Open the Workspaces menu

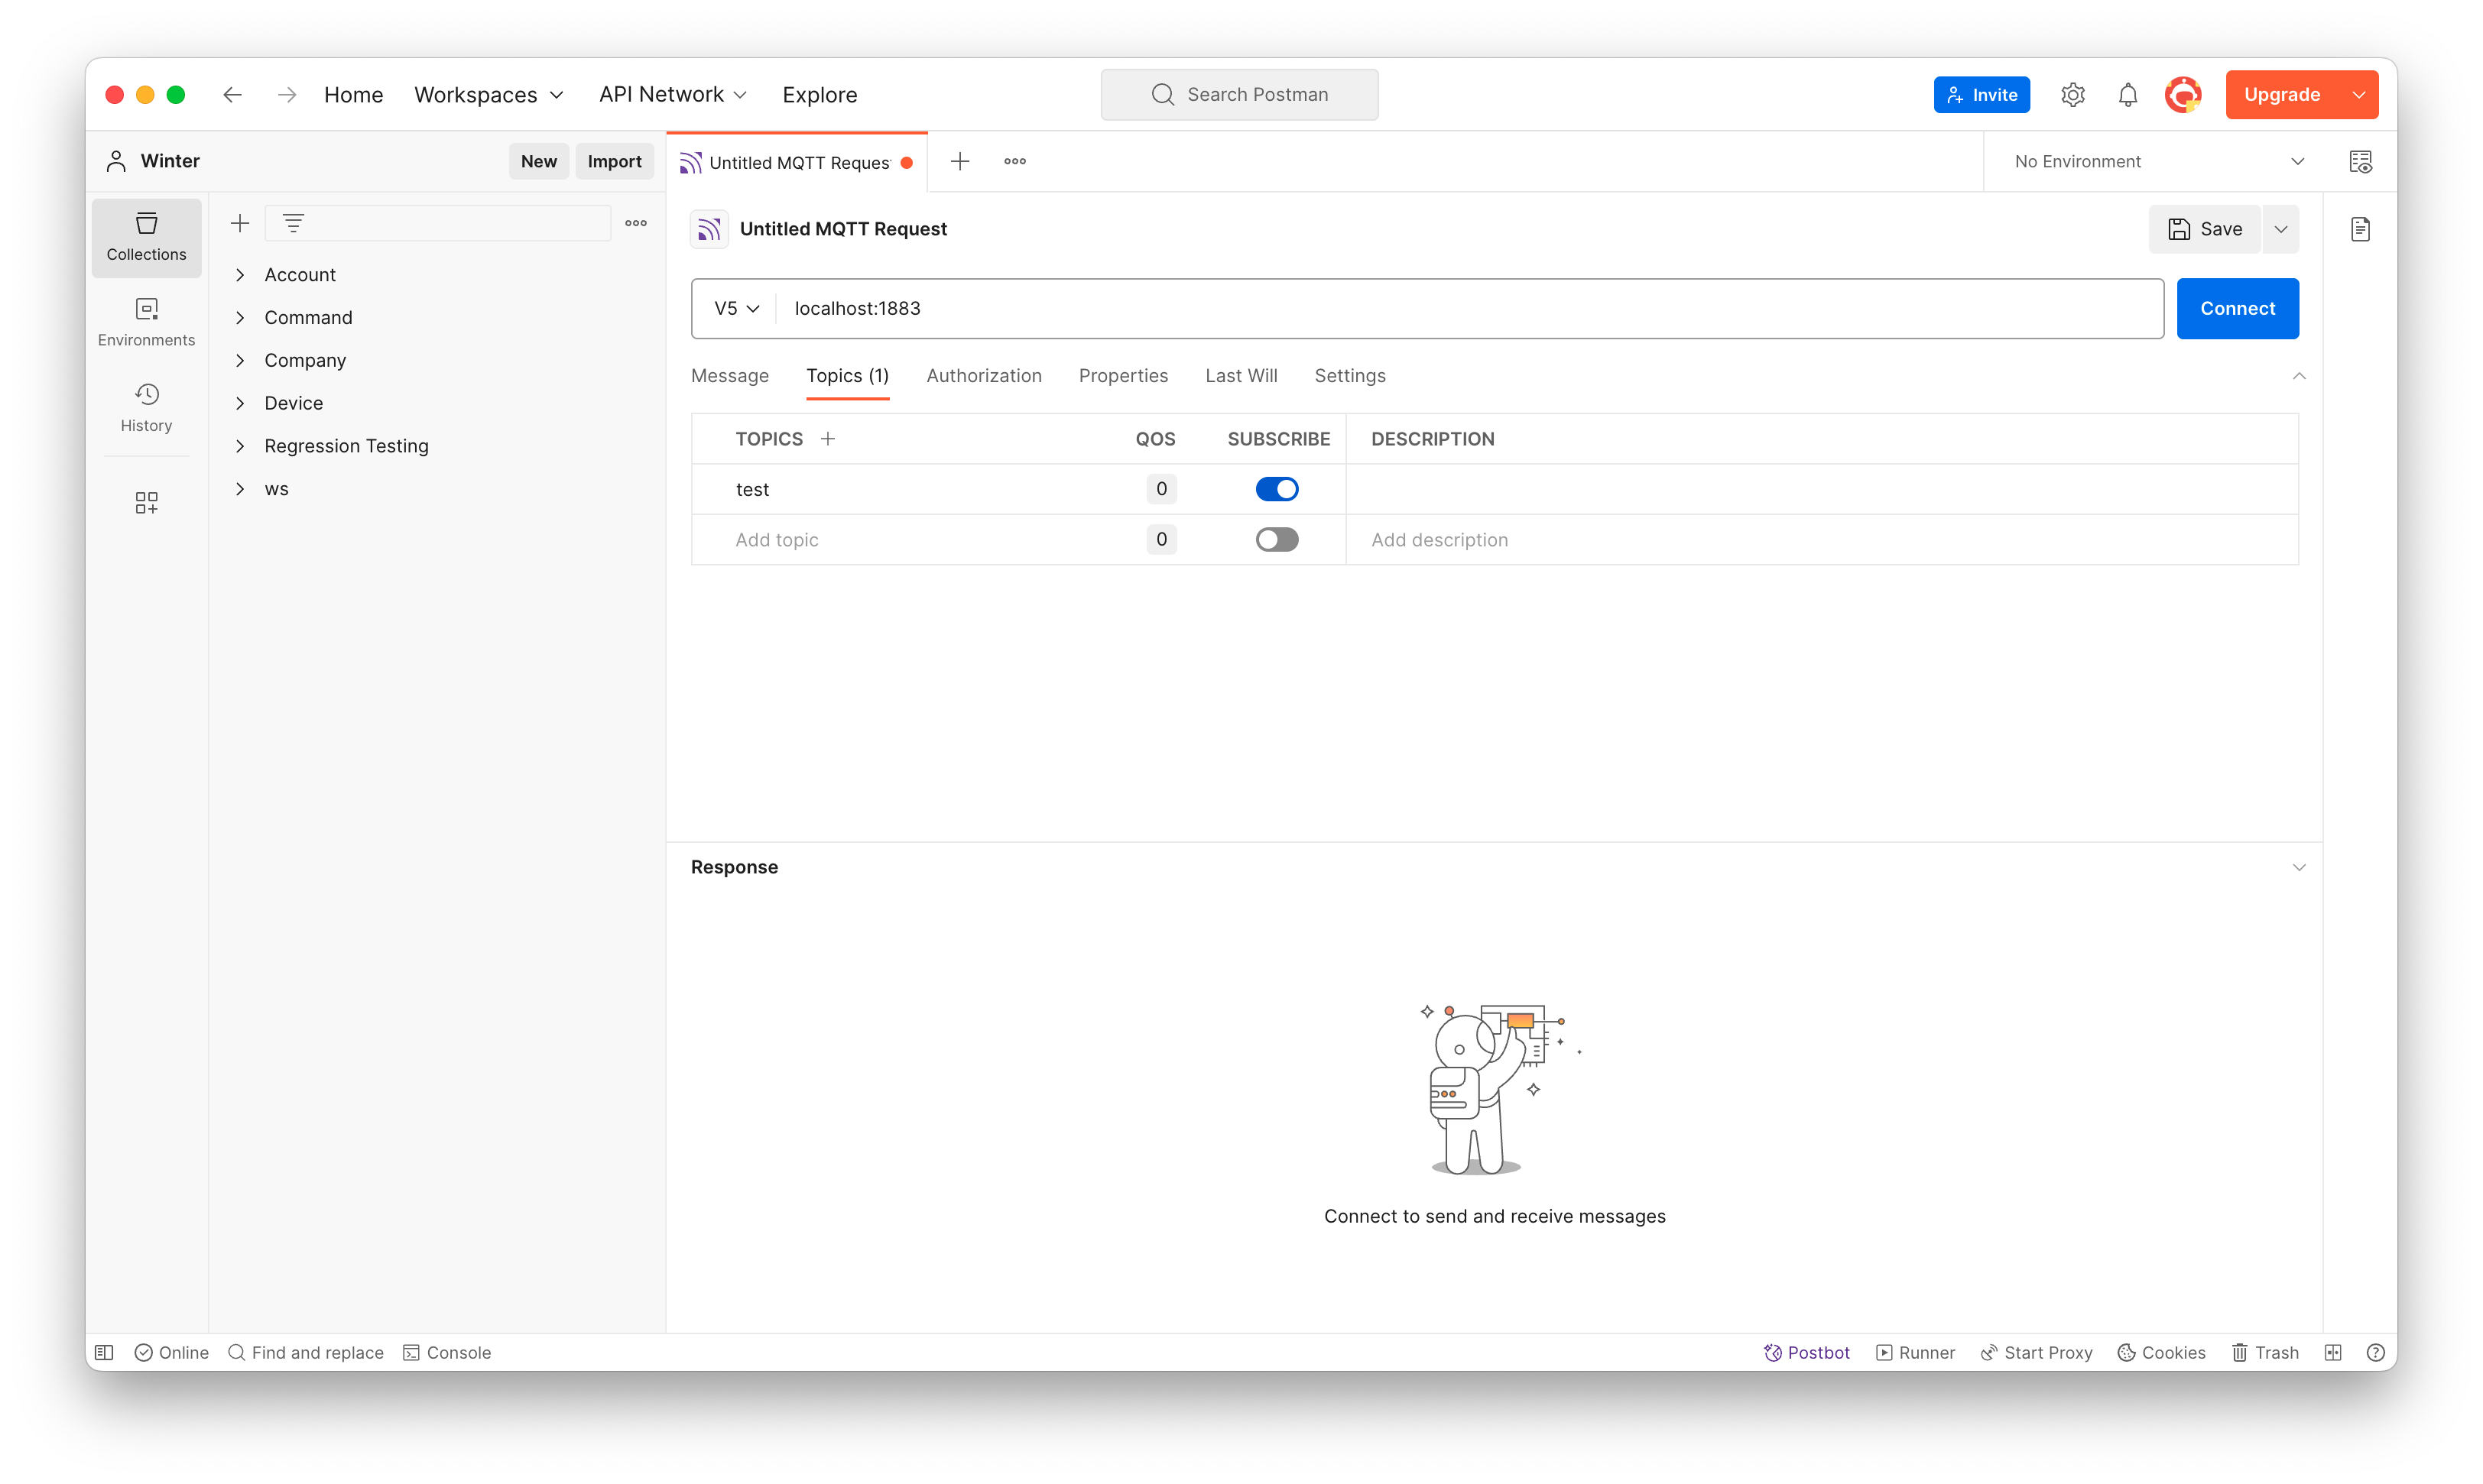pos(489,94)
